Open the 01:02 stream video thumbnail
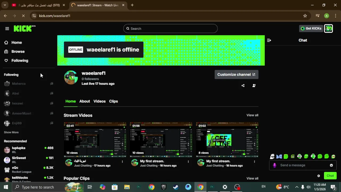Screen dimensions: 341x192 (227, 139)
